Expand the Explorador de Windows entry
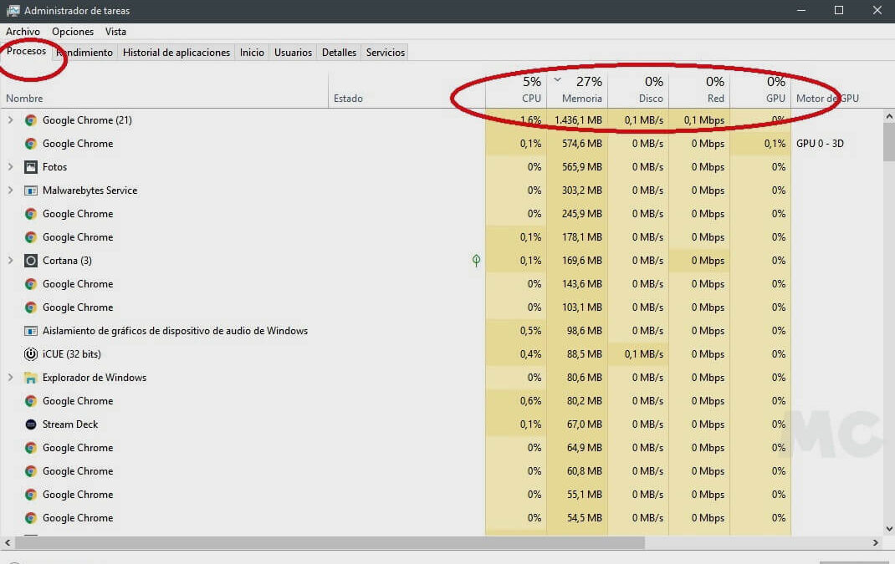Image resolution: width=895 pixels, height=564 pixels. click(11, 378)
